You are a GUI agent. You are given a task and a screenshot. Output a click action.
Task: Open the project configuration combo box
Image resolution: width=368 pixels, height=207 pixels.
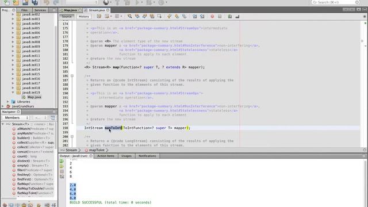(x=82, y=2)
